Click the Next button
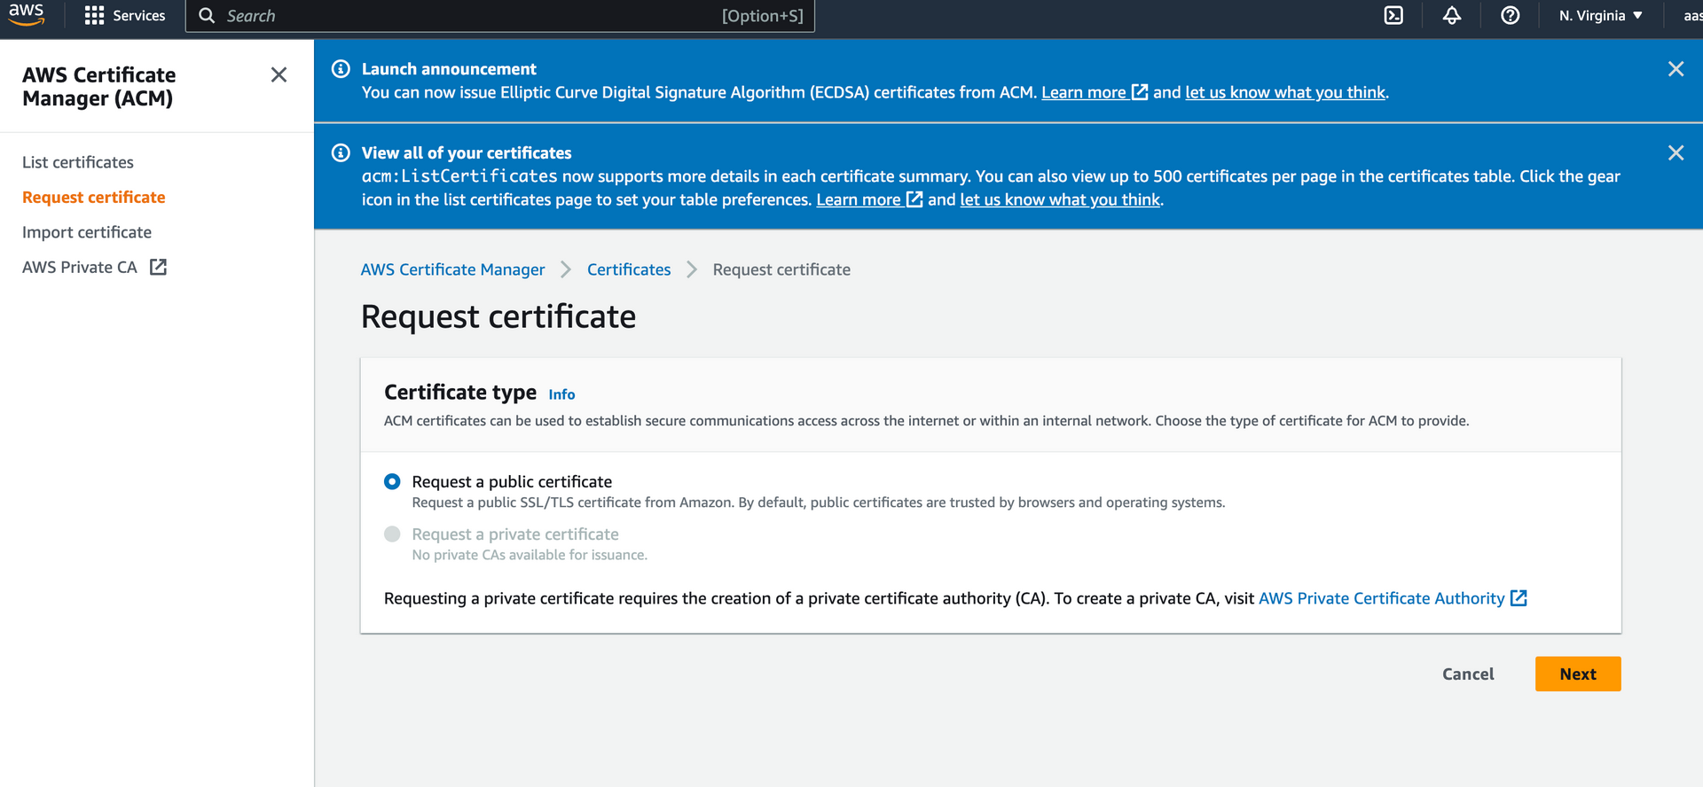The image size is (1703, 787). point(1577,674)
